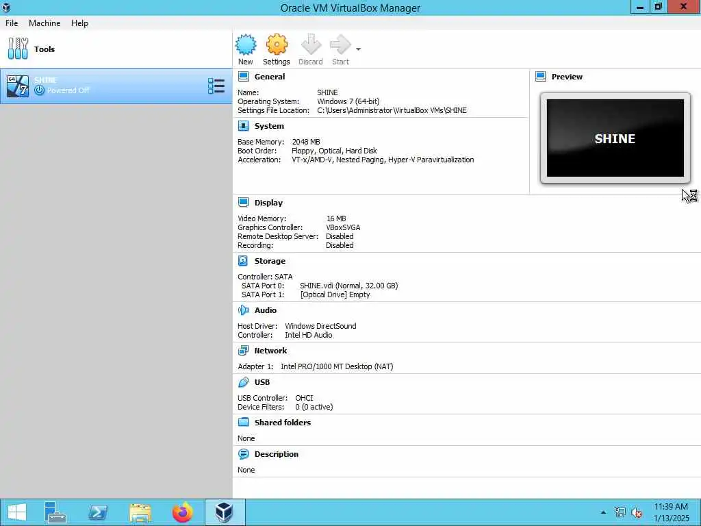Click the Shared folders section icon
The height and width of the screenshot is (526, 701).
[243, 422]
